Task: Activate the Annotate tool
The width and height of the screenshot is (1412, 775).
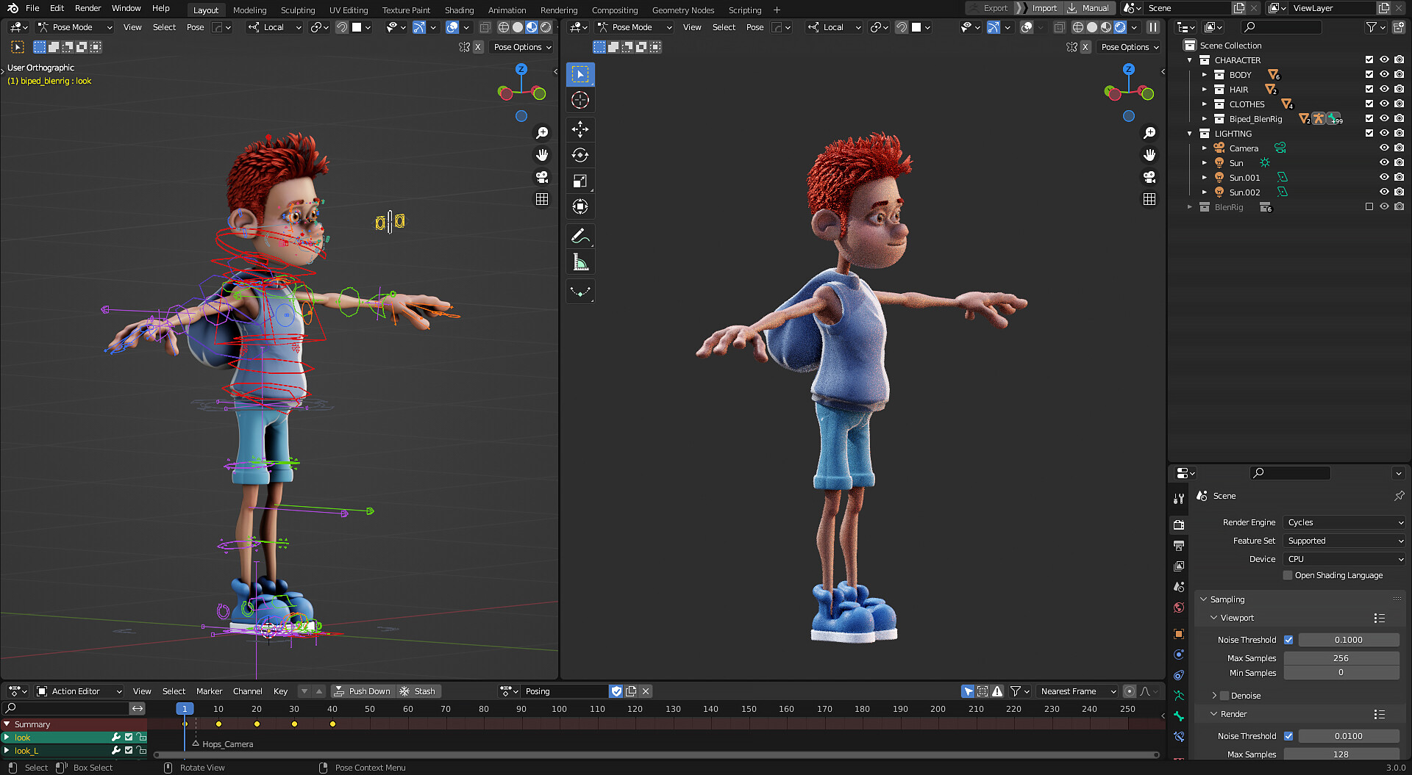Action: point(580,236)
